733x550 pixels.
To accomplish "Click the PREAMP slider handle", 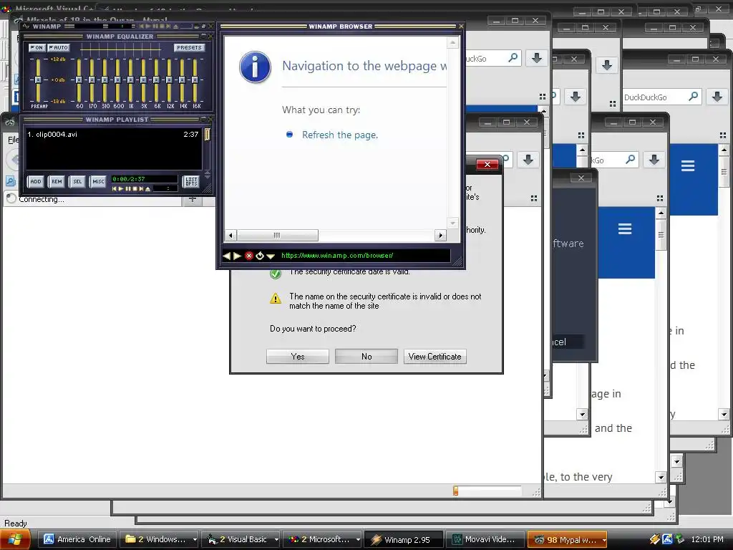I will [39, 80].
